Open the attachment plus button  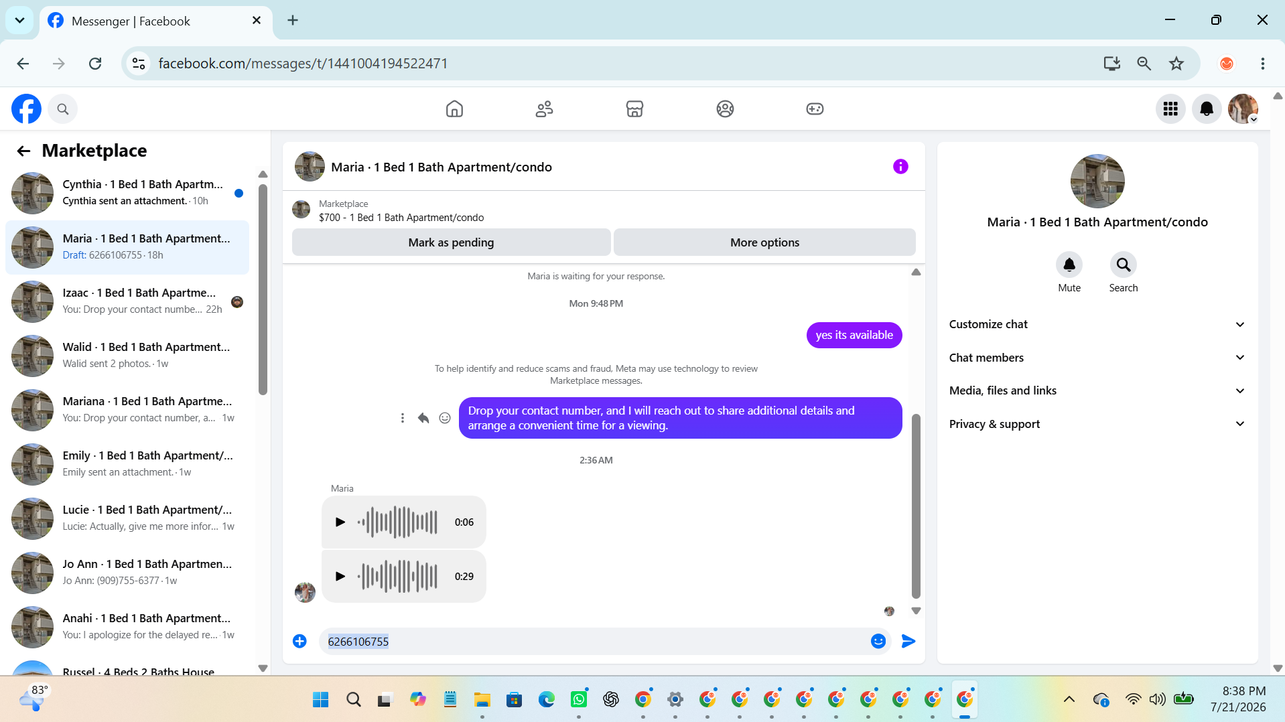pos(299,642)
